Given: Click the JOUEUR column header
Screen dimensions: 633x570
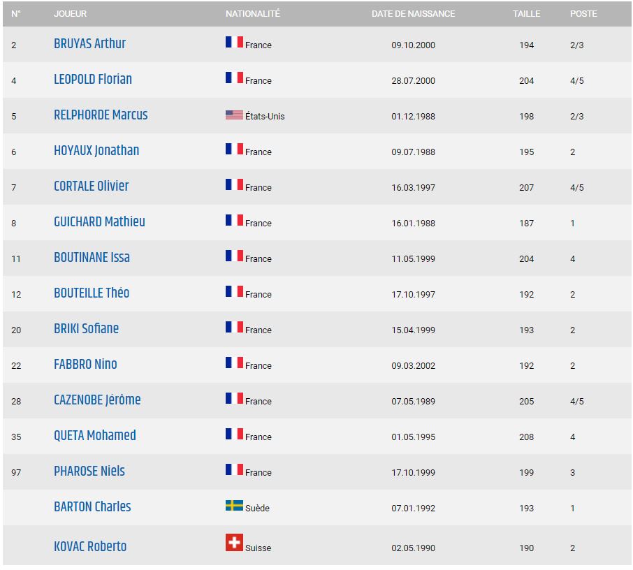Looking at the screenshot, I should 71,14.
